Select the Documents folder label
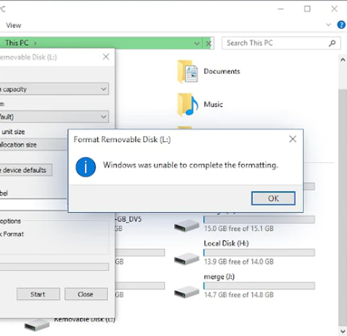Screen dimensions: 347x336 click(x=222, y=71)
